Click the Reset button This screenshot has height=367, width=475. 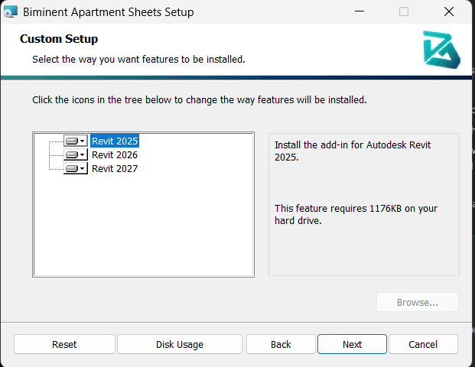click(x=64, y=344)
